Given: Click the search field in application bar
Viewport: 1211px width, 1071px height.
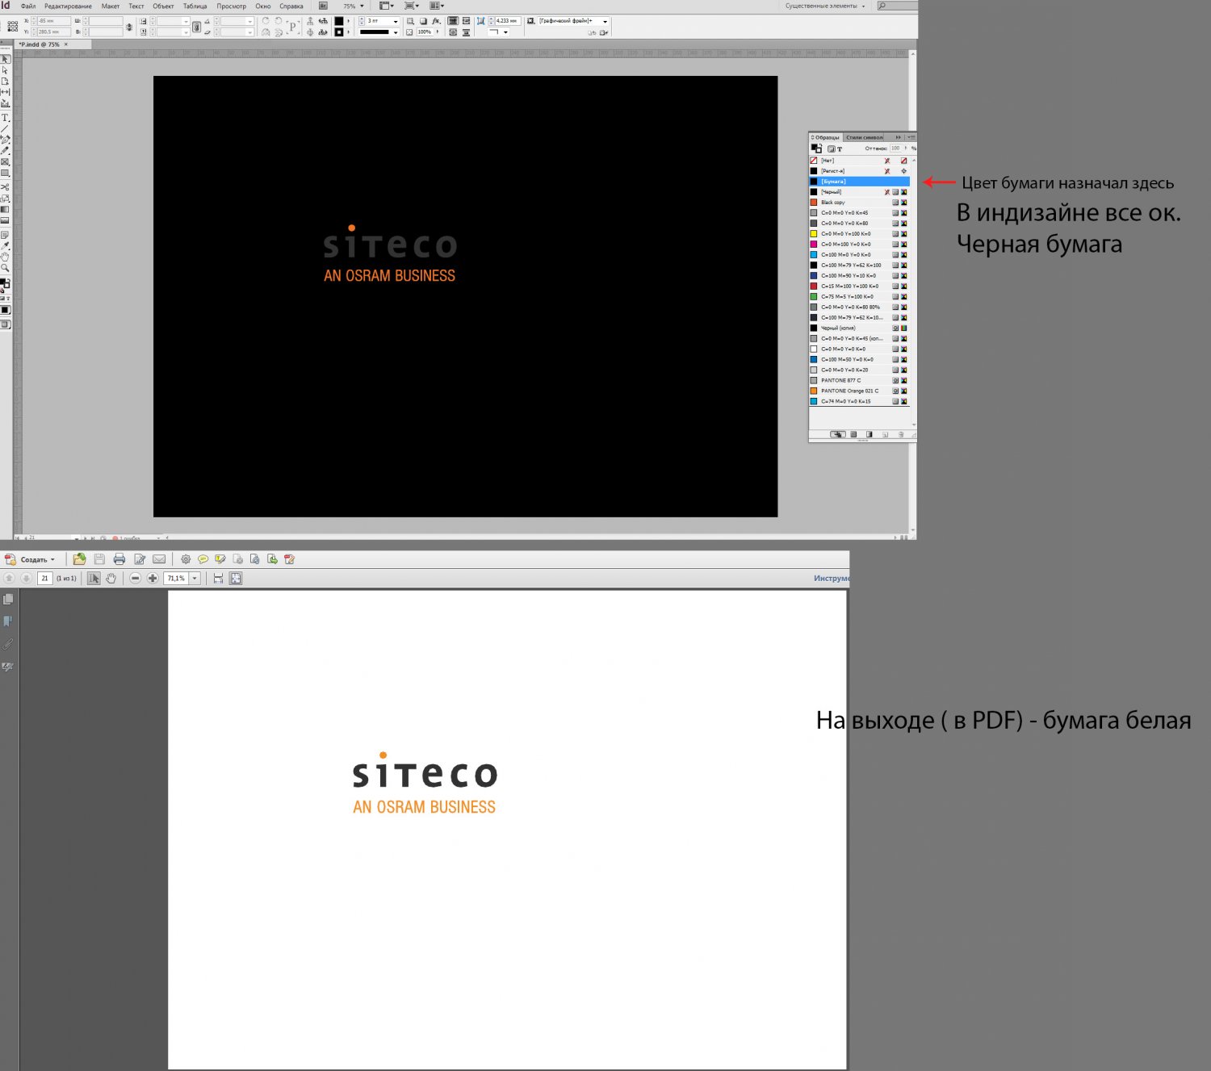Looking at the screenshot, I should [x=898, y=6].
